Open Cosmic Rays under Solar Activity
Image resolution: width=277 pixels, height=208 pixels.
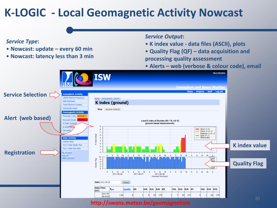[68, 142]
